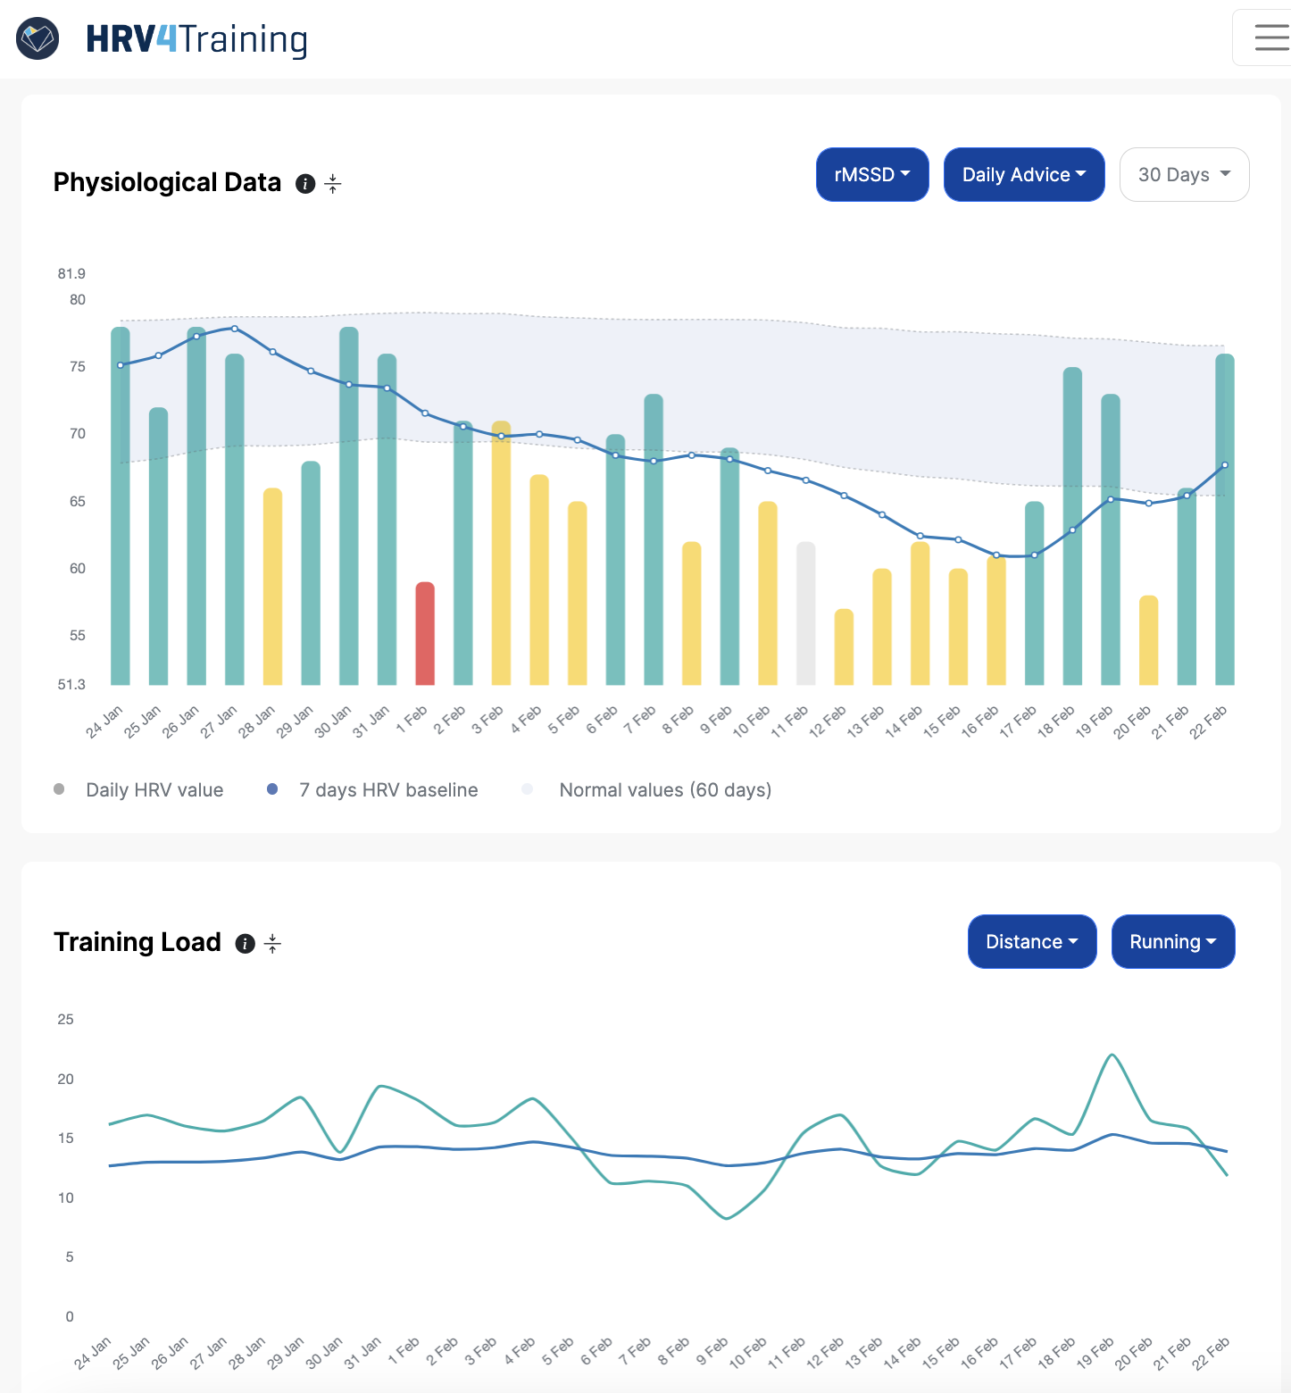Click the yellow HRV bar on 3 Feb
Screen dimensions: 1291x1393
pyautogui.click(x=501, y=554)
